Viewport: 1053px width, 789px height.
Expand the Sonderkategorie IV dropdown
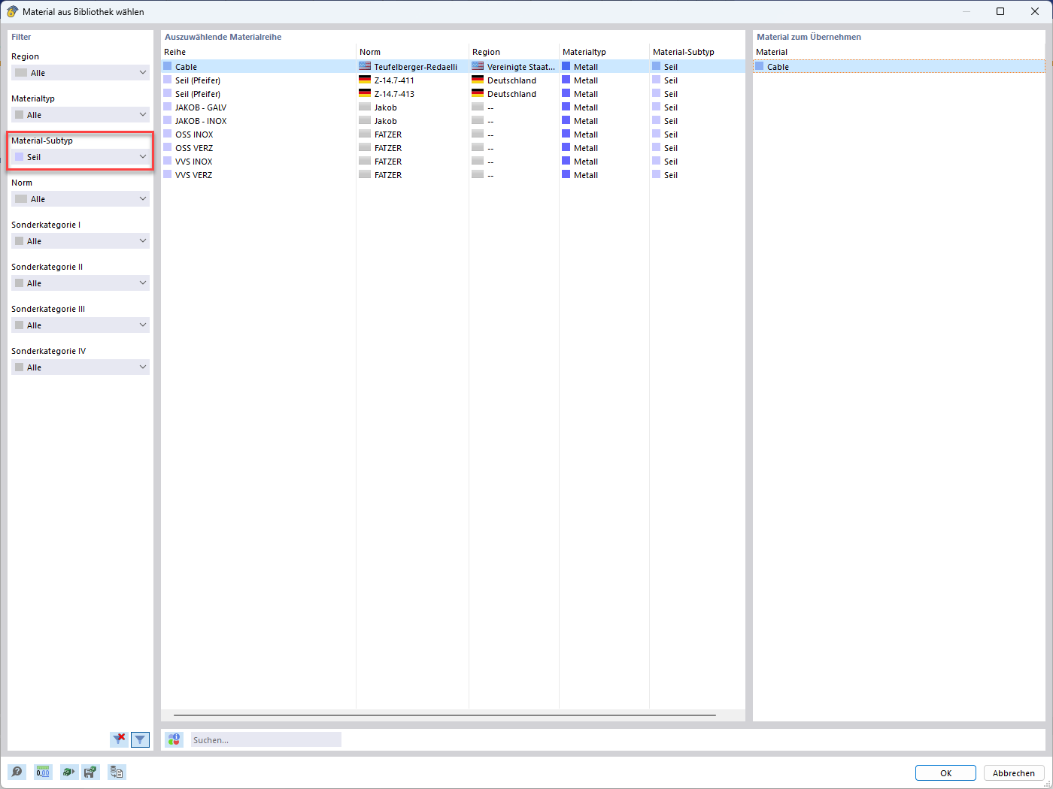point(80,367)
